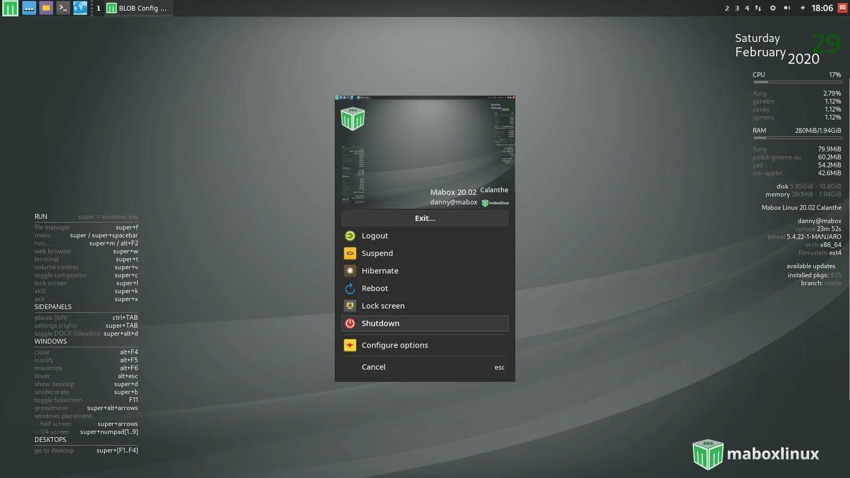850x478 pixels.
Task: Click the SIDEPANELS heading
Action: point(53,307)
